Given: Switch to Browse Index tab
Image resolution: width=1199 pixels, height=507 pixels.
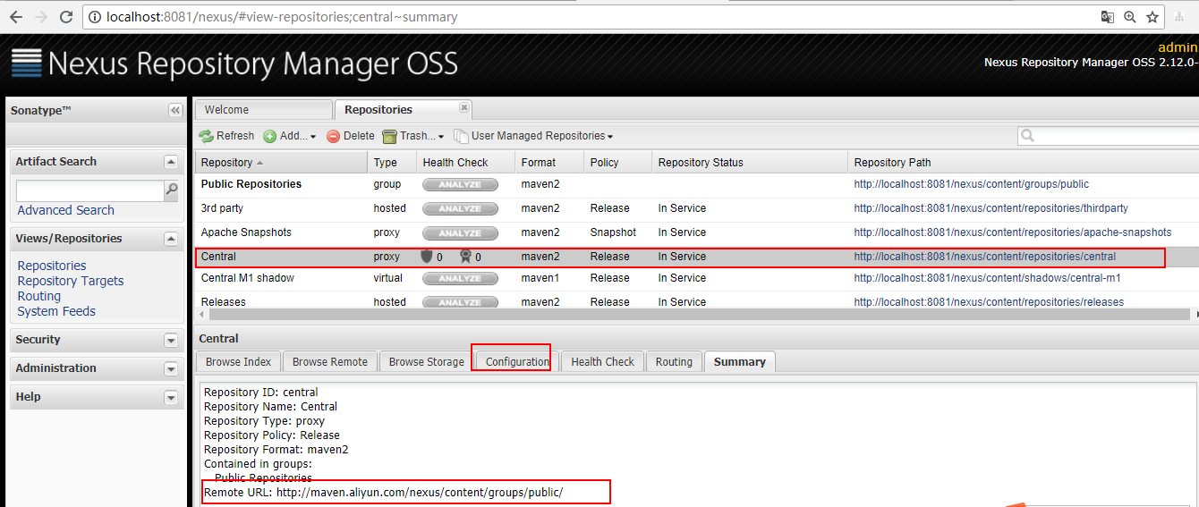Looking at the screenshot, I should click(239, 361).
